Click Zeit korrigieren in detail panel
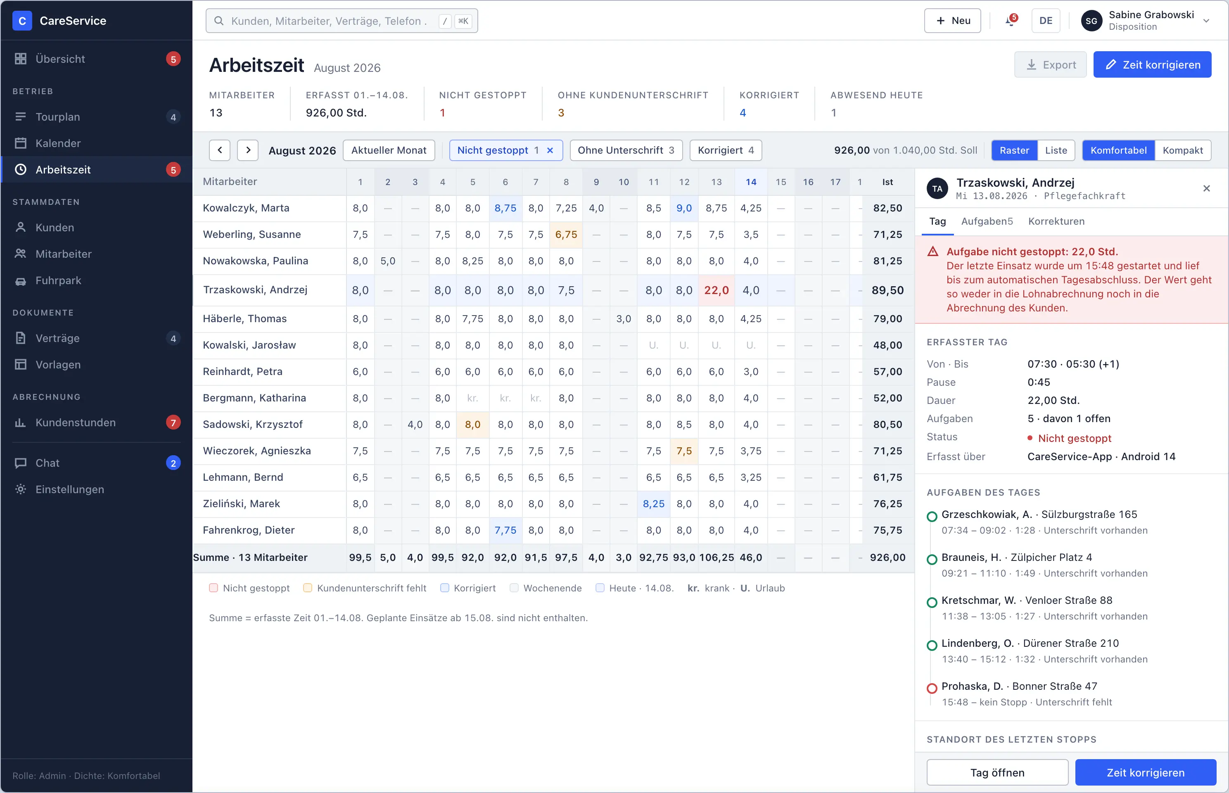 (x=1146, y=772)
